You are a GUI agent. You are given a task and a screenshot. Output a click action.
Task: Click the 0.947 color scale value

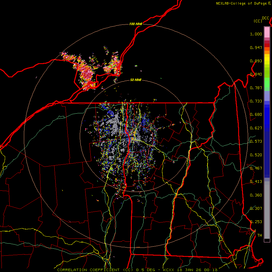point(256,47)
